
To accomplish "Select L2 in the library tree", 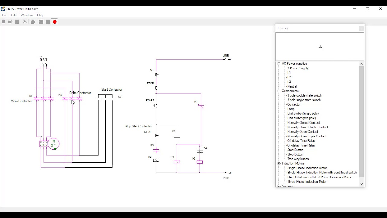I will (289, 78).
